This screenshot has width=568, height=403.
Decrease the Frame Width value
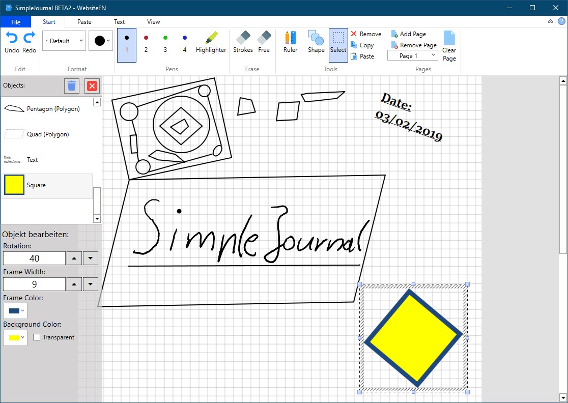91,284
